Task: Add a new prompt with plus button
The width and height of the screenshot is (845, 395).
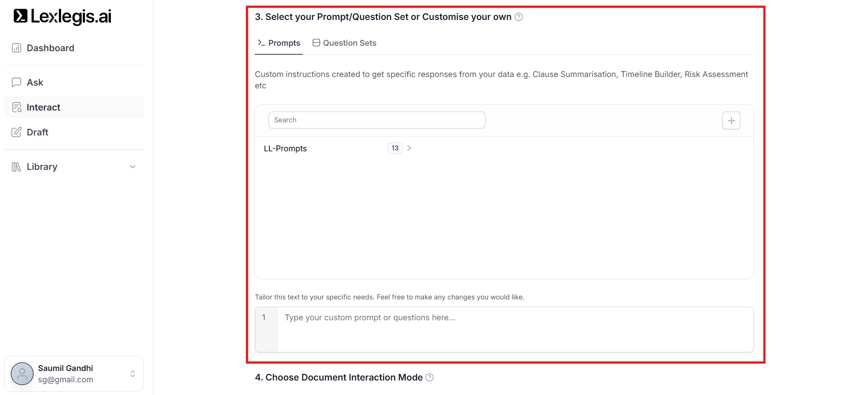Action: [x=731, y=120]
